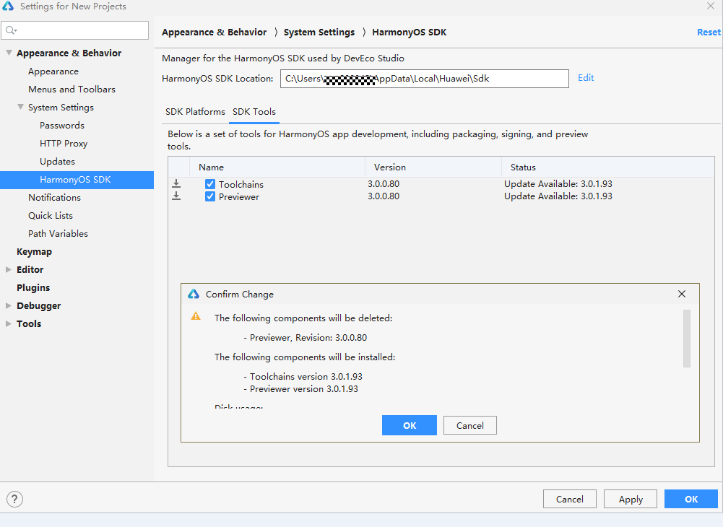723x527 pixels.
Task: Click Previewer update status 3.0.1.93
Action: click(x=558, y=196)
